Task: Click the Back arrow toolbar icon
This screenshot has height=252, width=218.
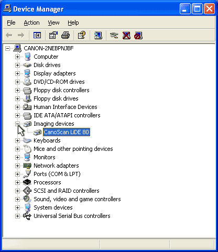Action: [9, 36]
